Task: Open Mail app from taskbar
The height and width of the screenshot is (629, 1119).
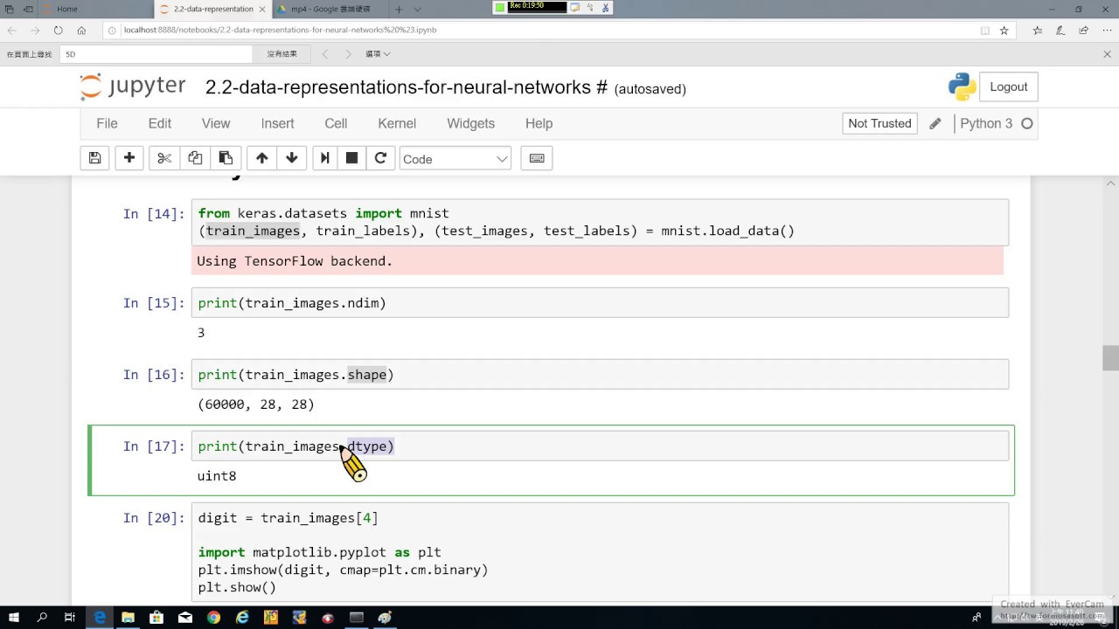Action: [x=185, y=618]
